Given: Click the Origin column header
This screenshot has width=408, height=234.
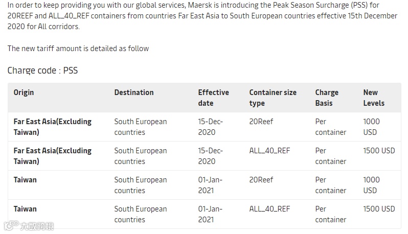Looking at the screenshot, I should 24,92.
